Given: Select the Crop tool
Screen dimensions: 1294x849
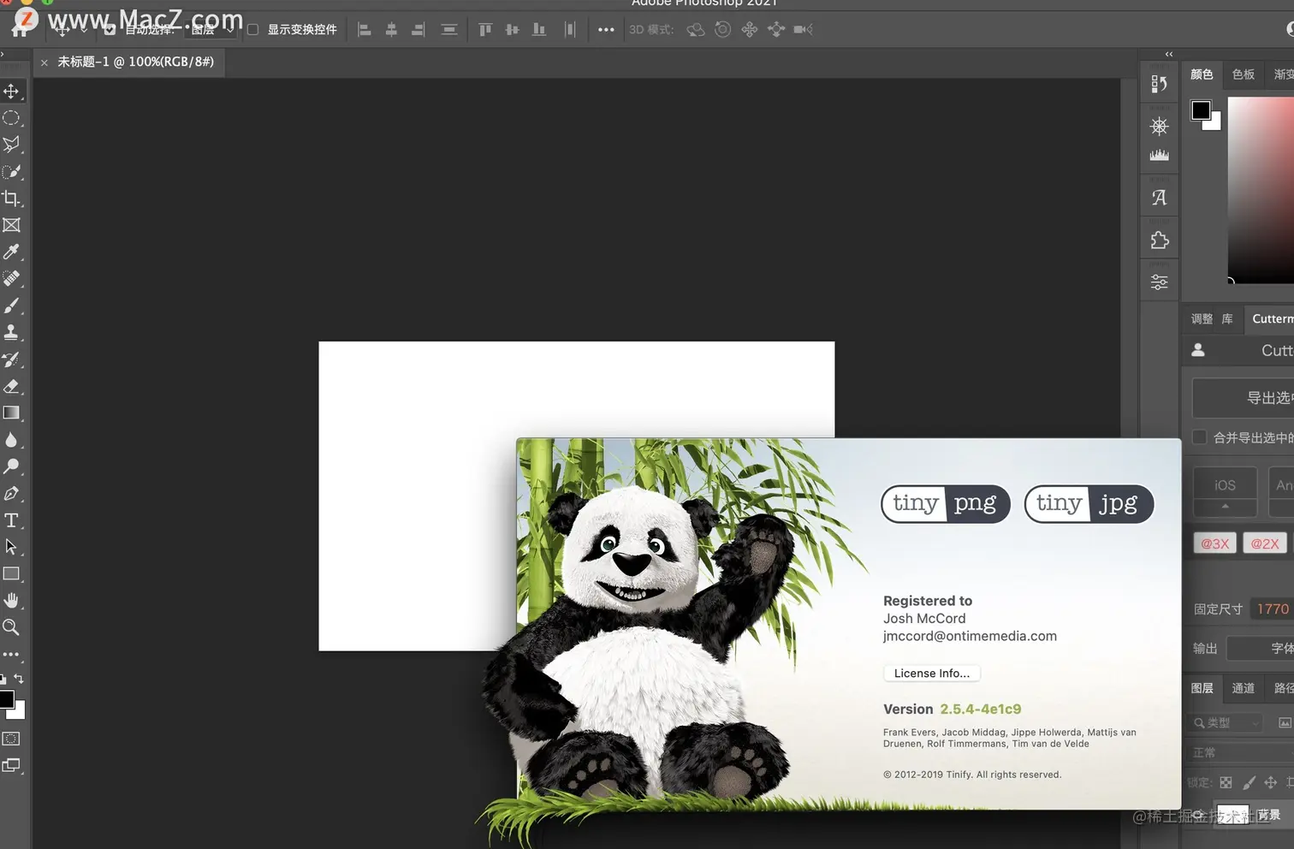Looking at the screenshot, I should (11, 199).
